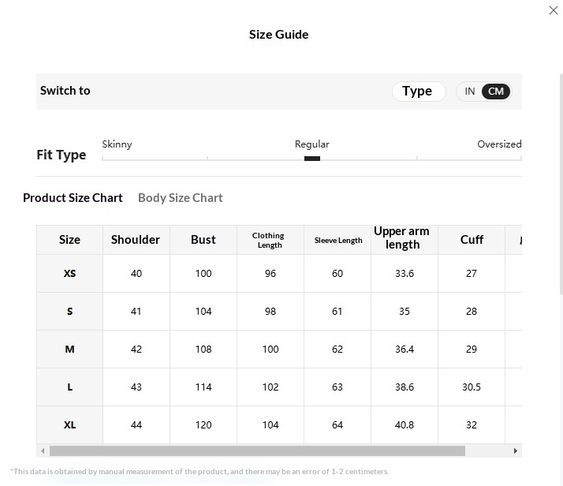Click the Skinny fit label
Screen dimensions: 563x486
(x=117, y=144)
